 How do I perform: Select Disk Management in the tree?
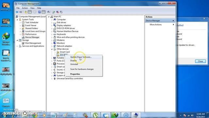pos(33,43)
